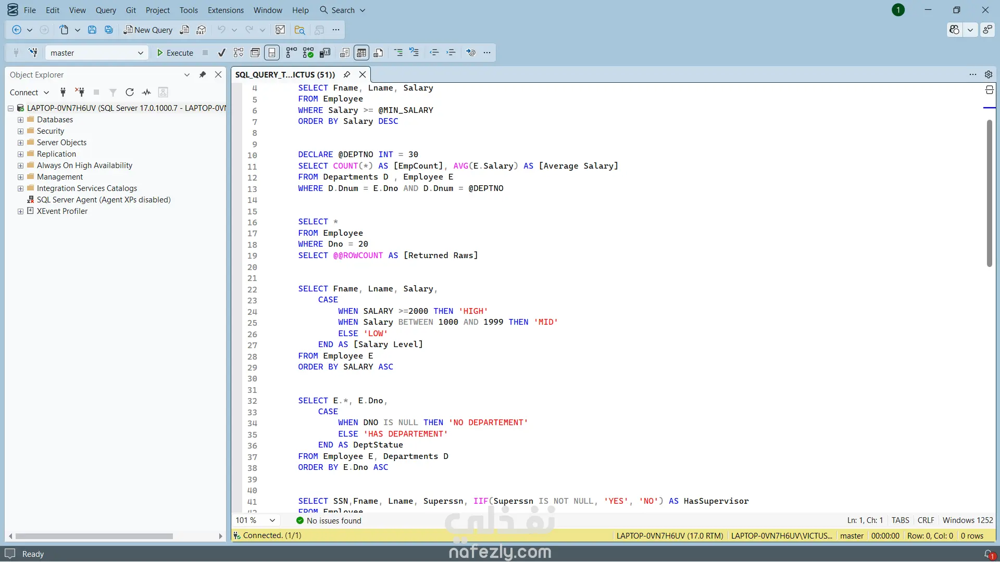Viewport: 1000px width, 562px height.
Task: Click the Find in Files icon
Action: tap(299, 30)
